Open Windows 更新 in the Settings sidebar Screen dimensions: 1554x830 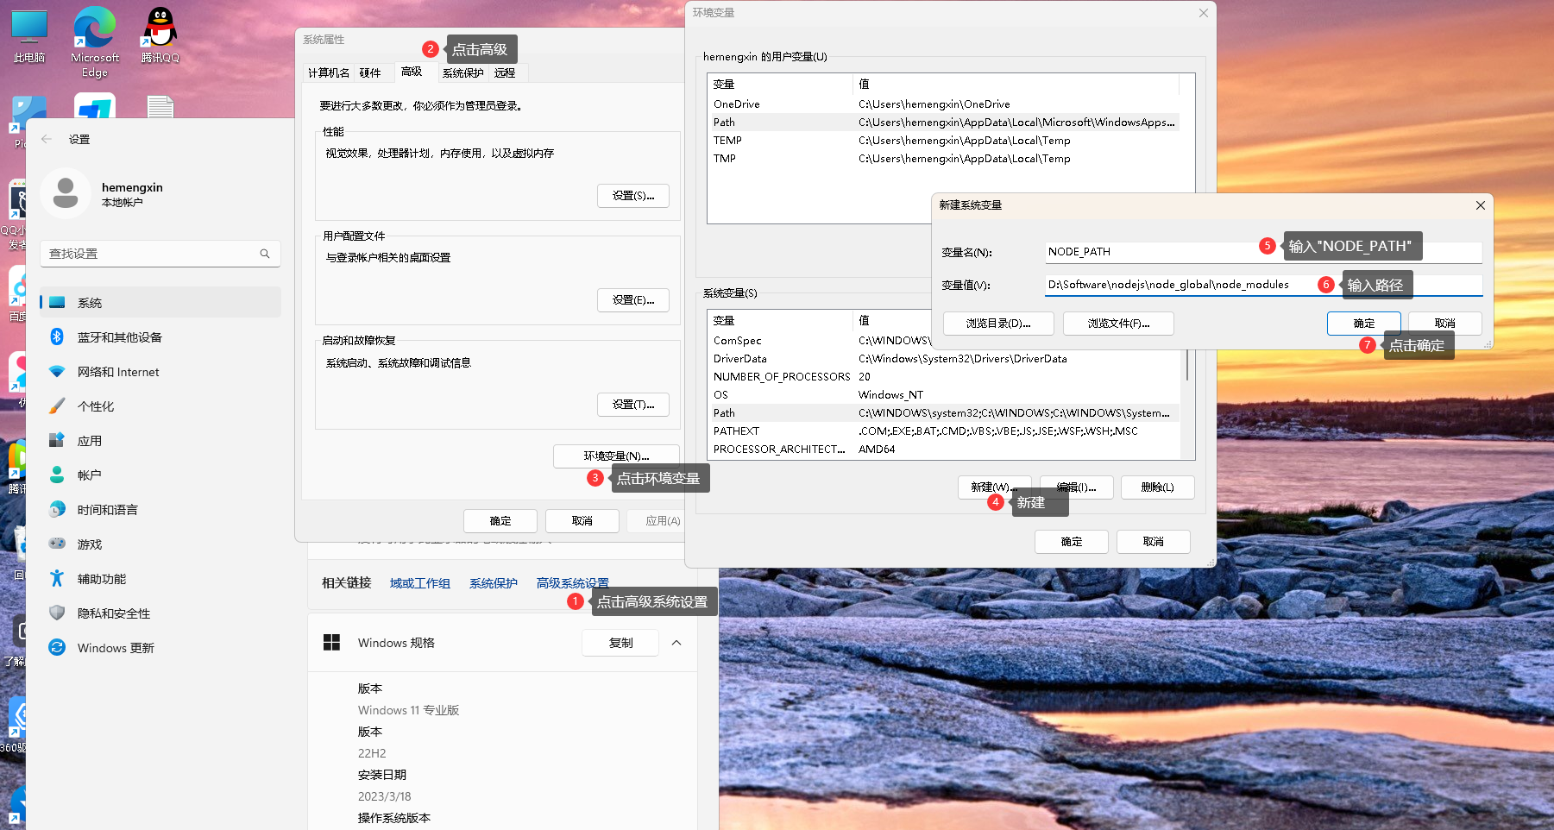pos(160,647)
